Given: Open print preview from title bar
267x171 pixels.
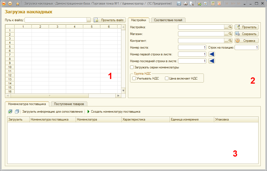Looking at the screenshot, I should tap(192, 4).
